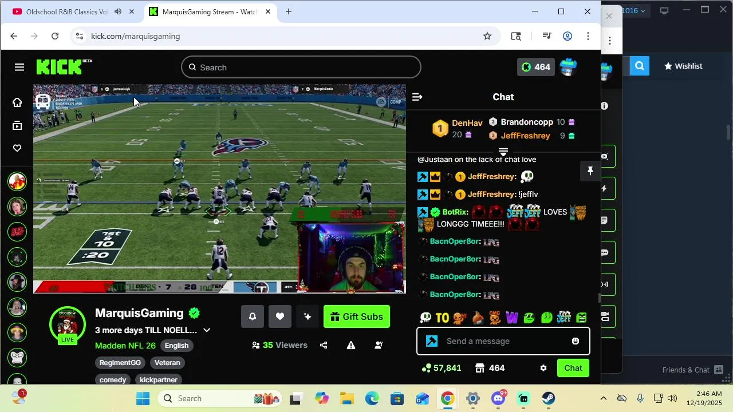Screen dimensions: 733x412
Task: Click the sparkle icon beside heart button
Action: click(308, 316)
